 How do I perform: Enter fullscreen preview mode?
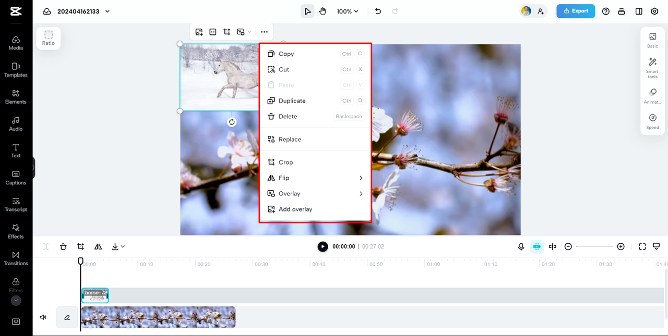click(642, 246)
